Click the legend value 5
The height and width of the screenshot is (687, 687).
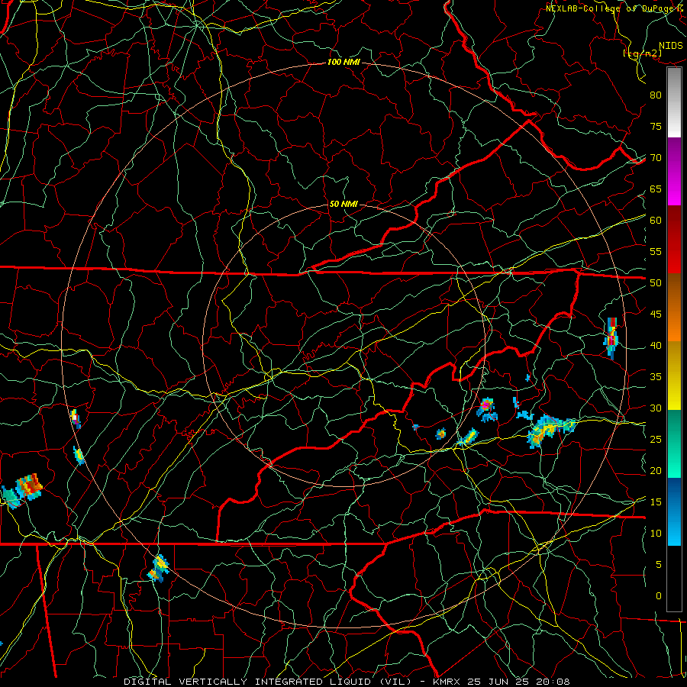click(x=659, y=565)
